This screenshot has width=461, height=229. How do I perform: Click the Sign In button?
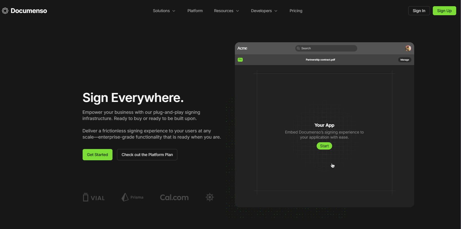tap(419, 11)
